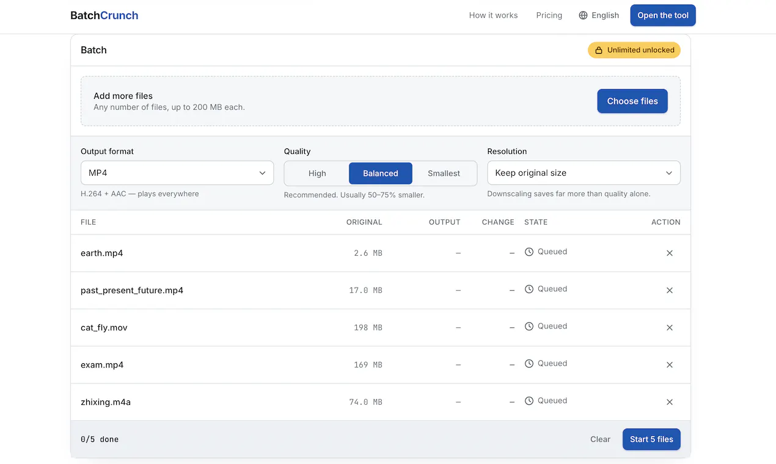Go to Pricing page
776x464 pixels.
click(549, 15)
